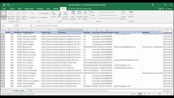Click the horizontal scrollbar right arrow
Screen dimensions: 174x98
coord(170,91)
